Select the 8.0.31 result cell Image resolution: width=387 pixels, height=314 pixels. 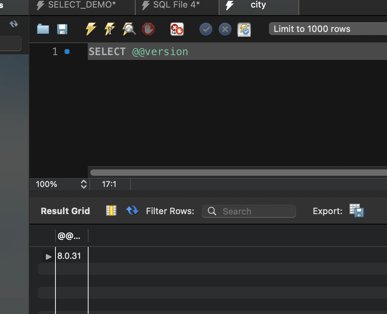pyautogui.click(x=69, y=256)
